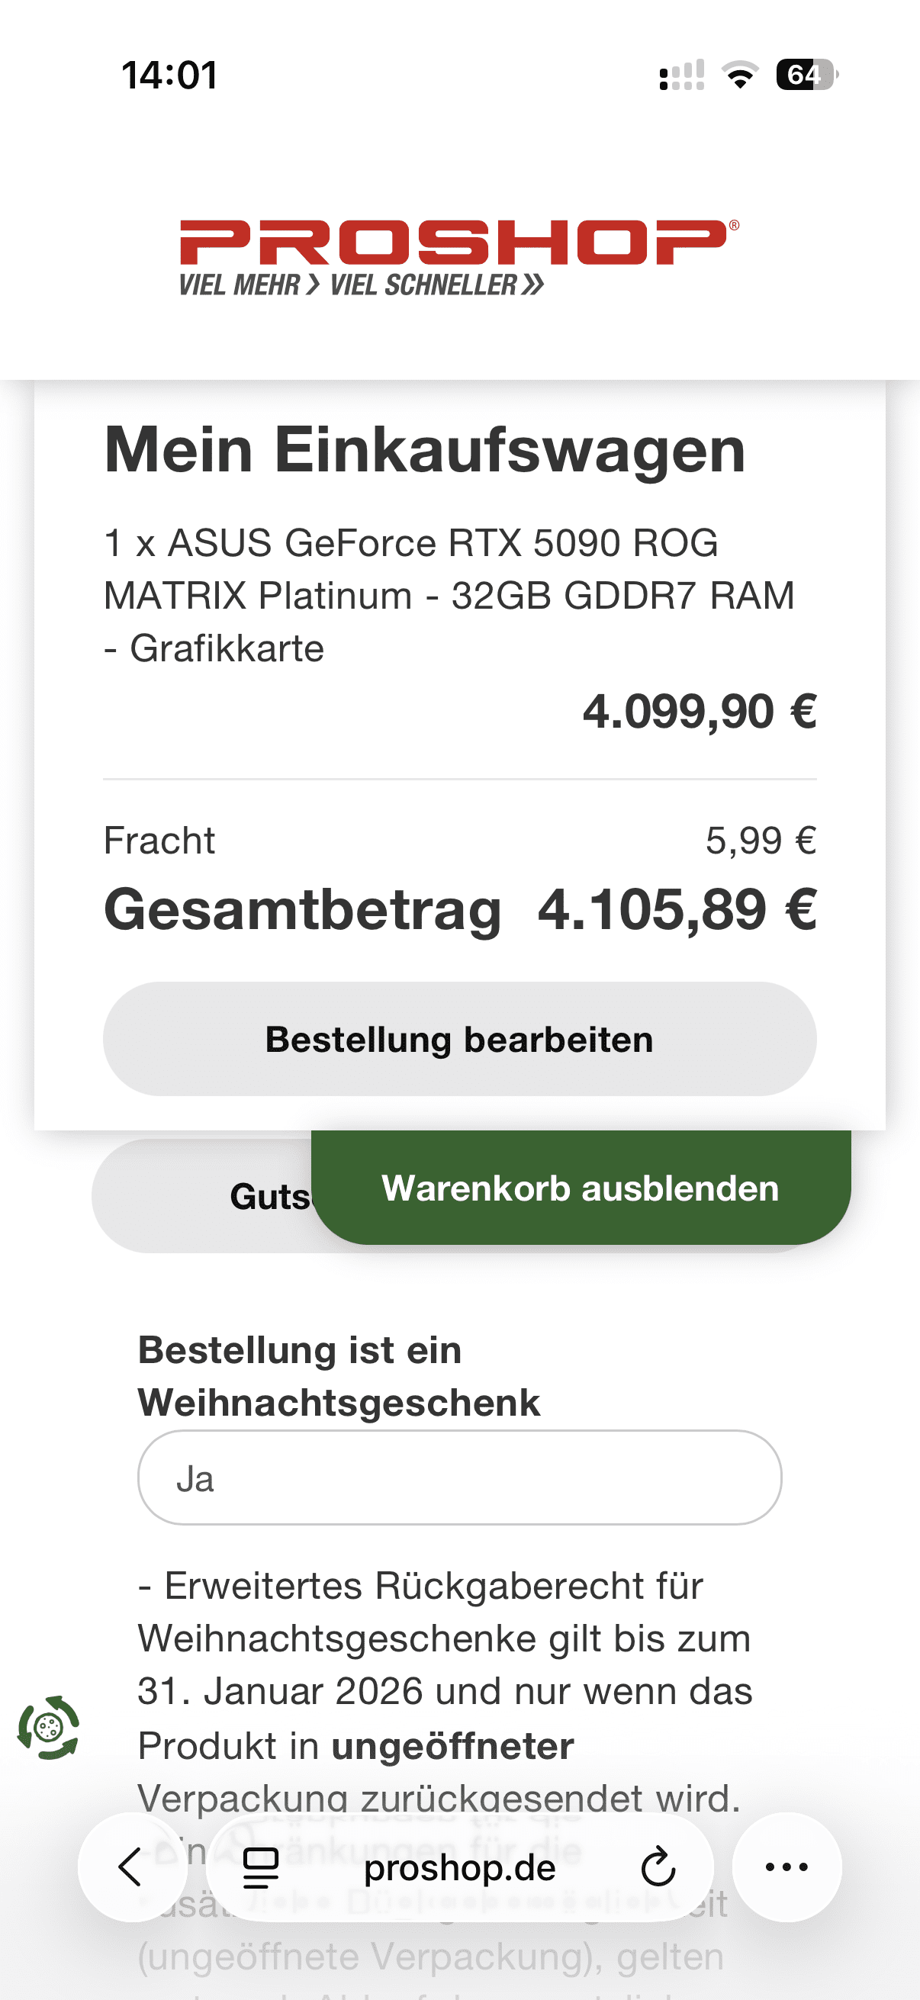Tap the Fracht shipping cost 5,99 €
920x2000 pixels.
760,841
